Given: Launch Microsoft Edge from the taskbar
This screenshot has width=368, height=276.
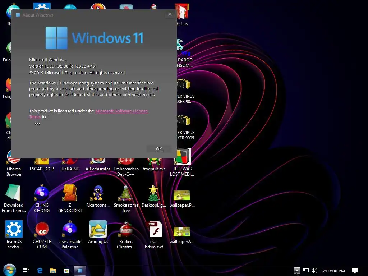Looking at the screenshot, I should [40, 271].
